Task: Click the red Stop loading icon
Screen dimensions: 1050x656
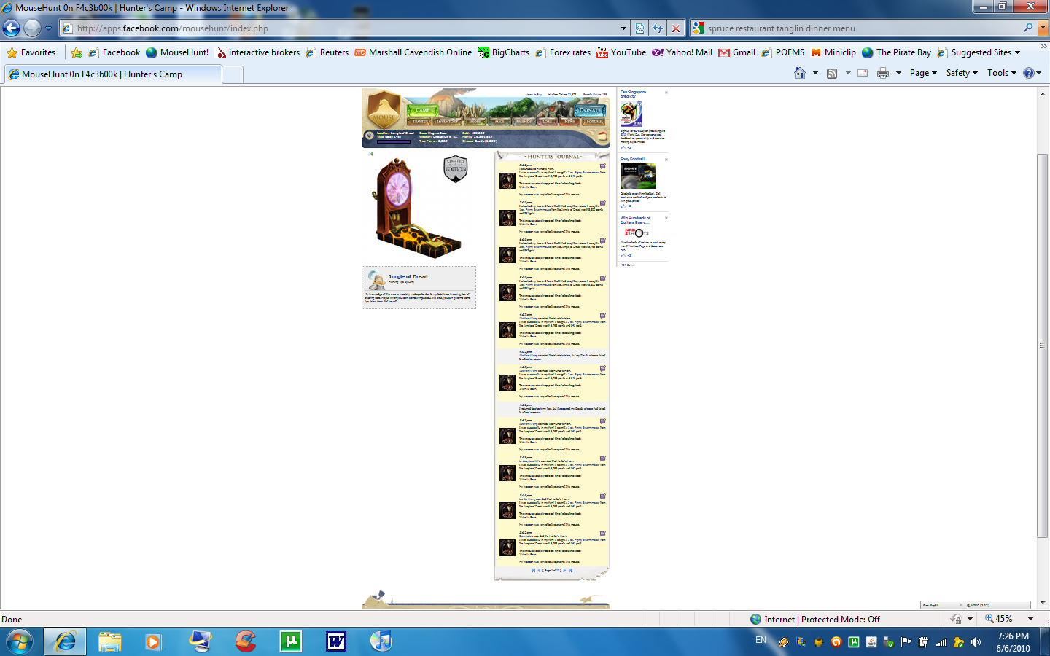Action: 676,28
